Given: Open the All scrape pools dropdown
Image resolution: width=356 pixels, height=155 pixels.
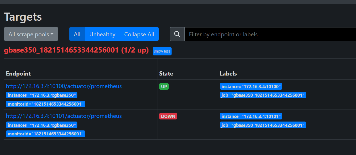Looking at the screenshot, I should 31,34.
